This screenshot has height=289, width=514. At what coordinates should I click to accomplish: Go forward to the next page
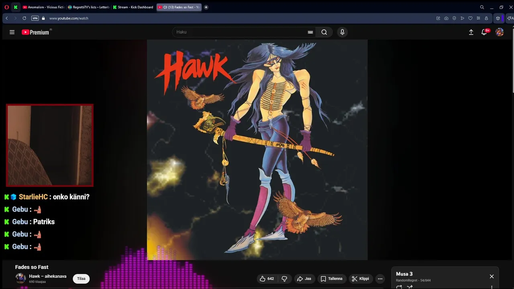click(15, 18)
